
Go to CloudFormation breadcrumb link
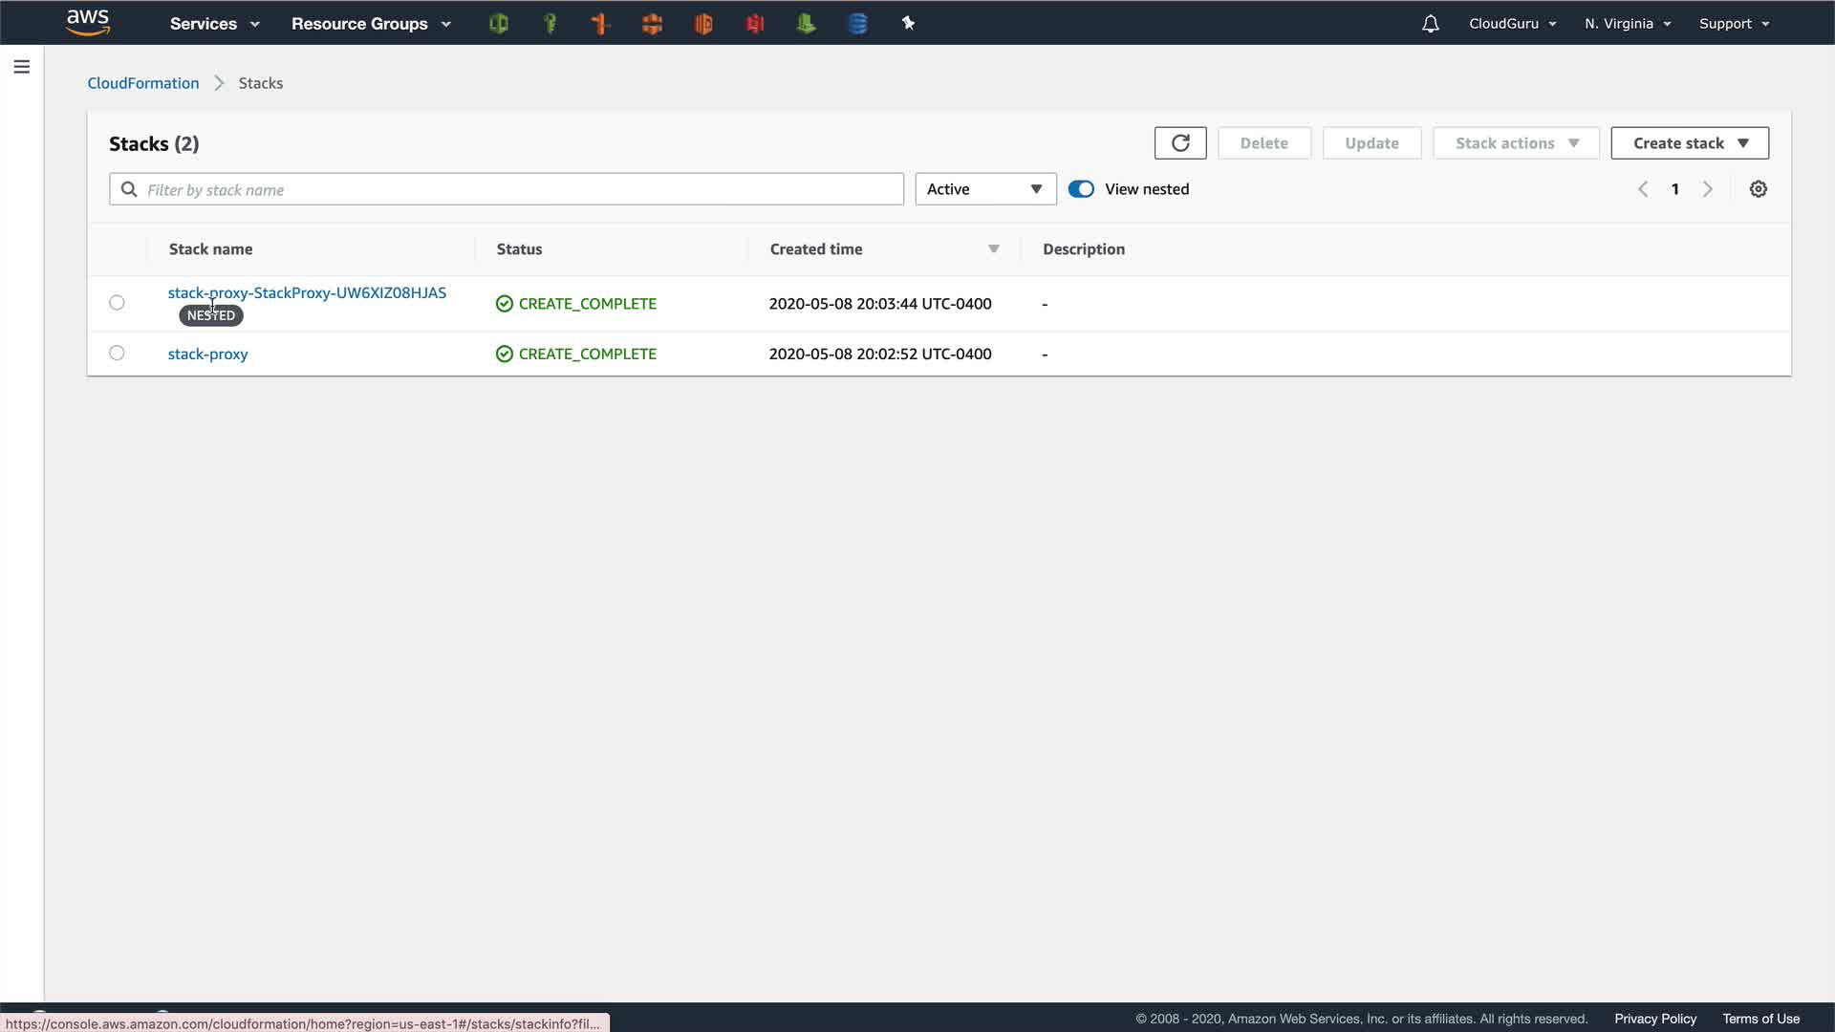[143, 83]
